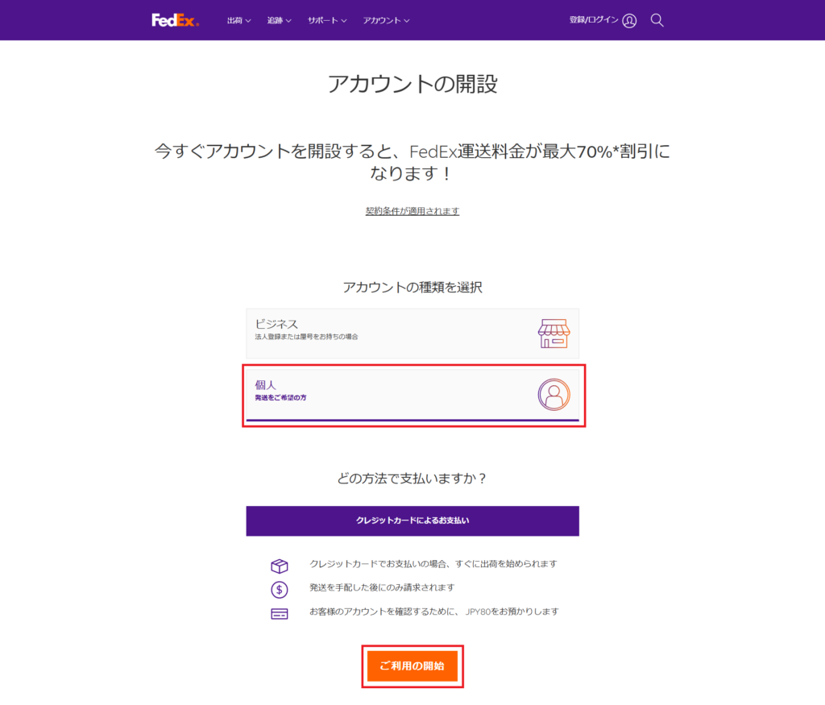Click the 法人登録または屋号をお持ちの場合 subtitle text

pyautogui.click(x=306, y=337)
